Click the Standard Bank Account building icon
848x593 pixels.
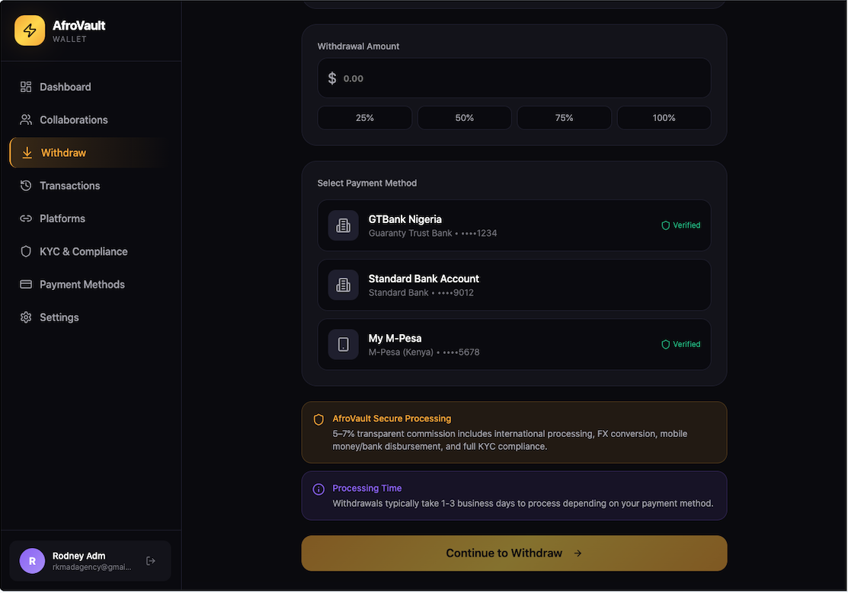point(343,285)
